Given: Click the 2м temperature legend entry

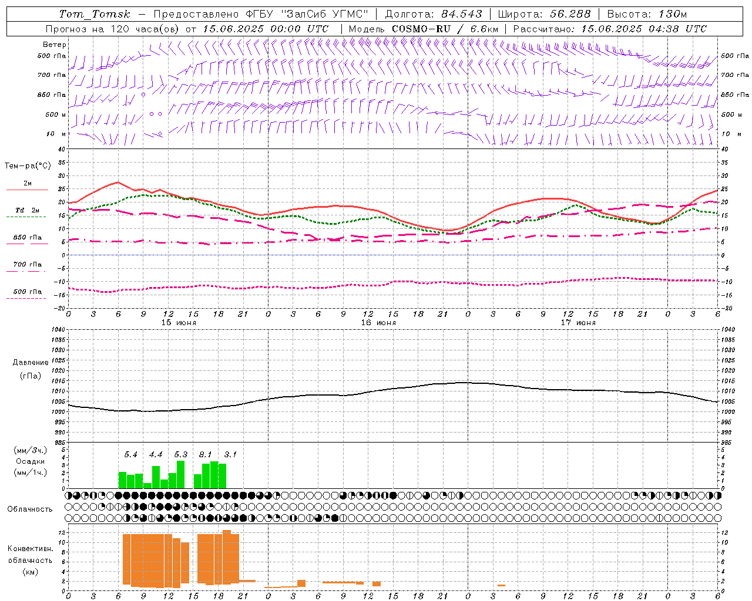Looking at the screenshot, I should [27, 185].
